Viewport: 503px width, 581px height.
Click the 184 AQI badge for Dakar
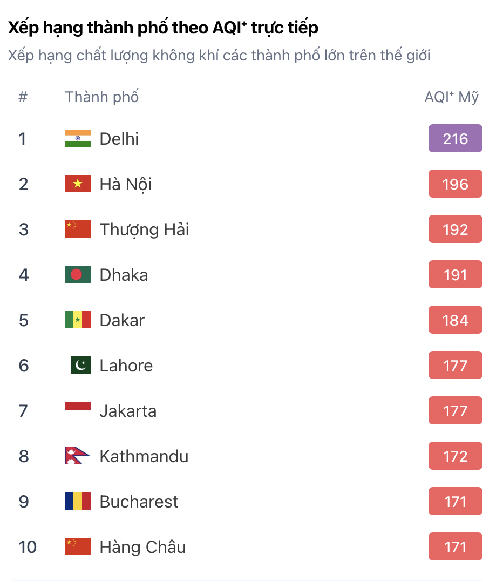[x=455, y=320]
